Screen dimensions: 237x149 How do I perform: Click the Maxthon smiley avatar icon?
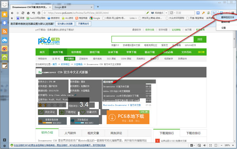4,4
